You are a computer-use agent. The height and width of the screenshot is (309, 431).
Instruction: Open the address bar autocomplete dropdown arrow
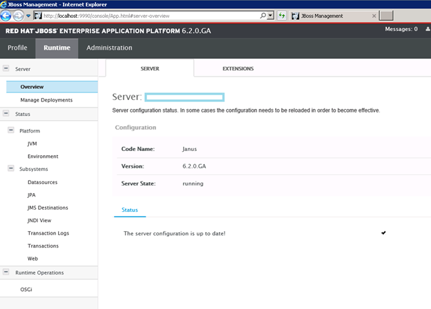click(x=271, y=16)
